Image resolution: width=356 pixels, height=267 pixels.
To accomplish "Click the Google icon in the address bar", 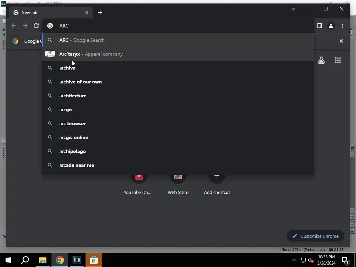I will point(50,26).
